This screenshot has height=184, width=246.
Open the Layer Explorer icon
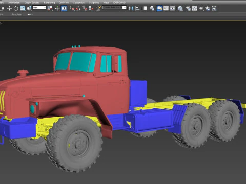(x=152, y=8)
